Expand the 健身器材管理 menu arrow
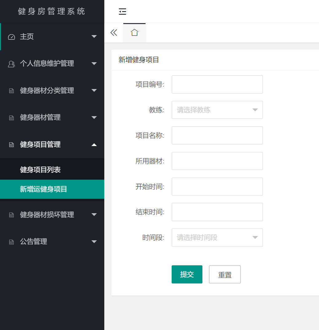Image resolution: width=319 pixels, height=330 pixels. 94,117
